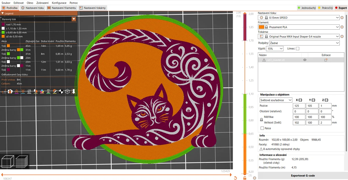Toggle X axis mirror button

[300, 100]
